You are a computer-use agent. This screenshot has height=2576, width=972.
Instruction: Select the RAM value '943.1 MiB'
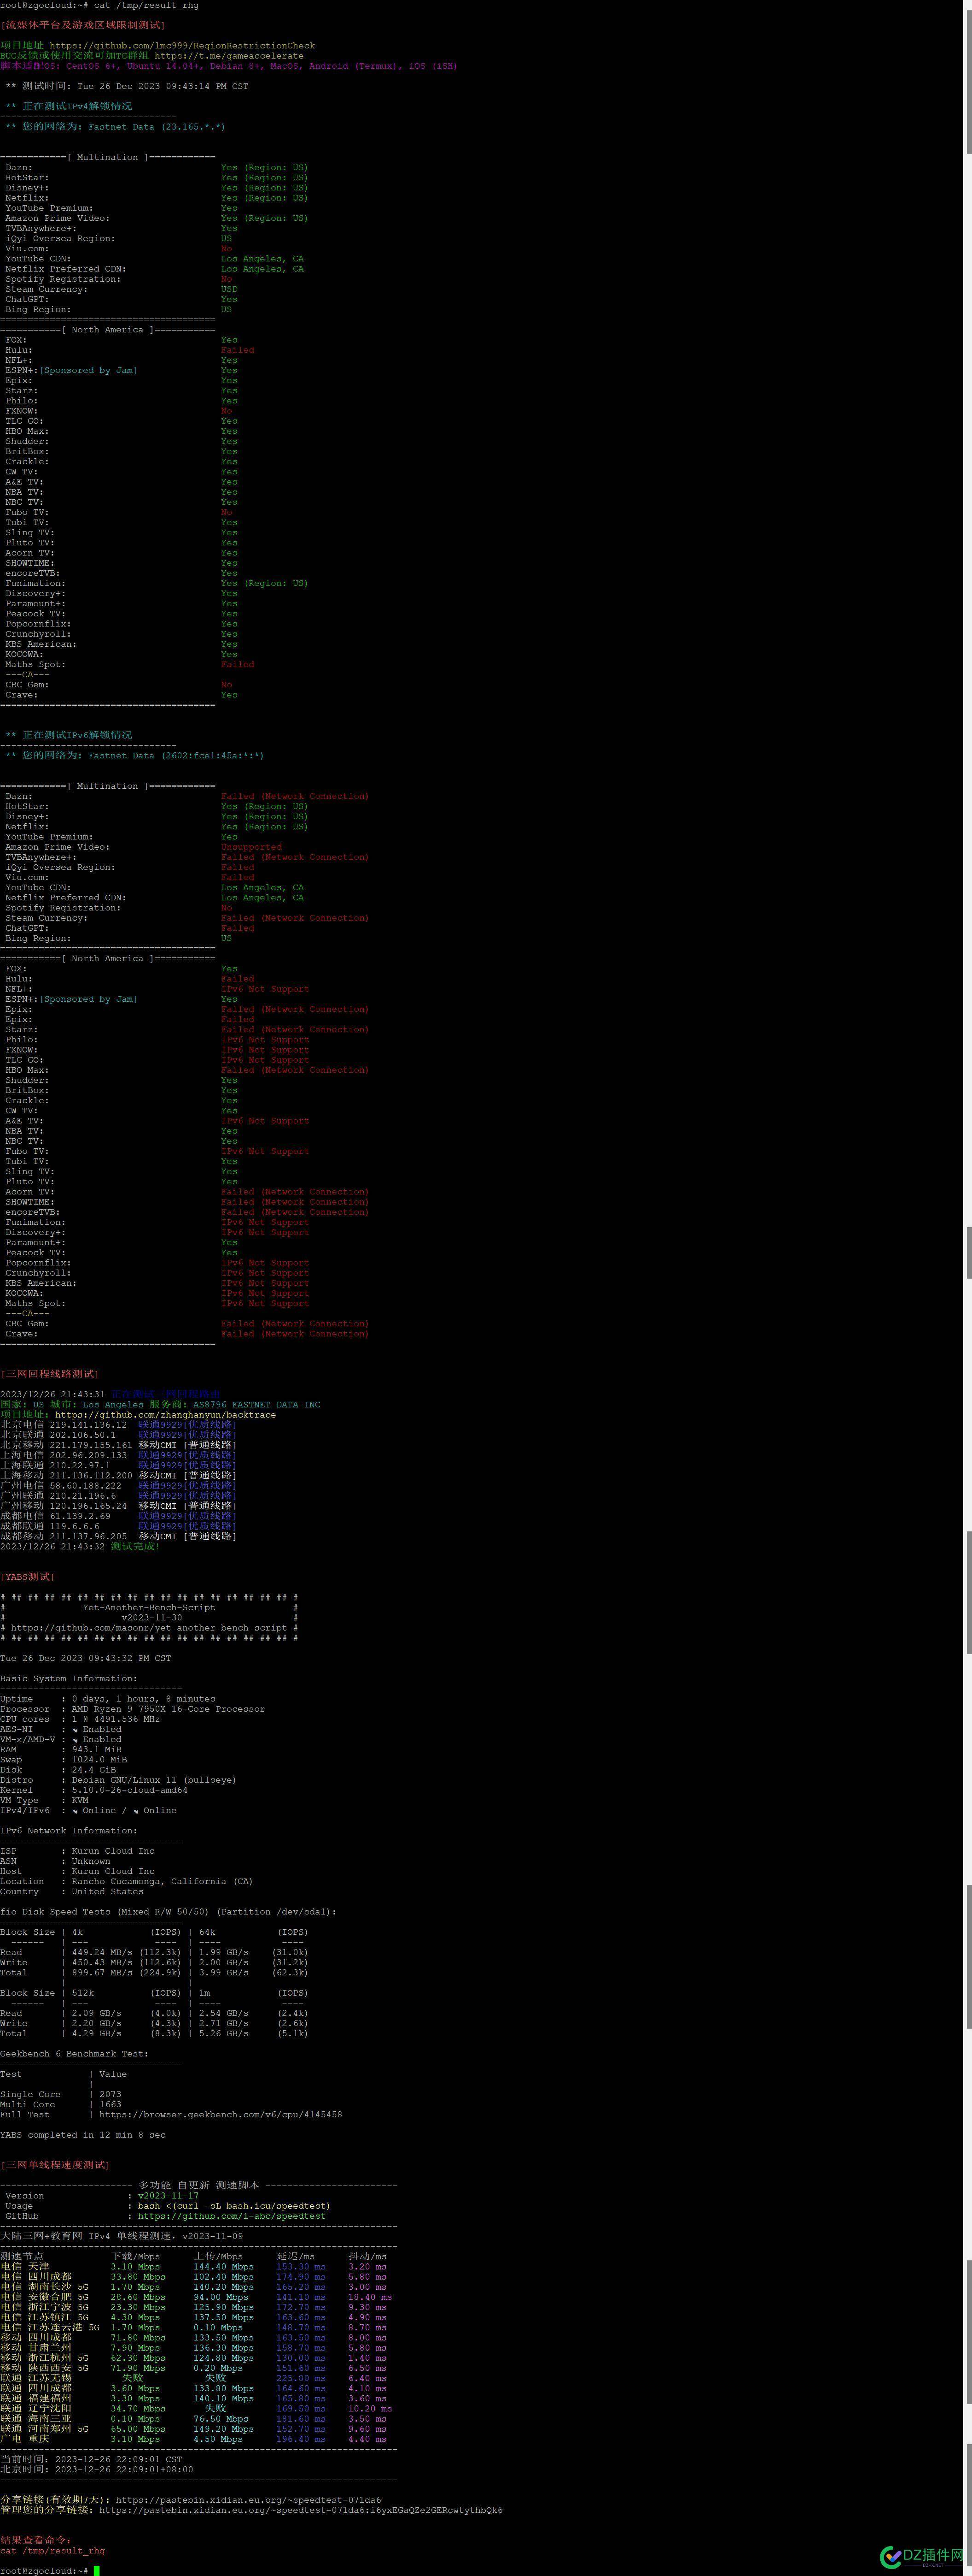coord(97,1750)
